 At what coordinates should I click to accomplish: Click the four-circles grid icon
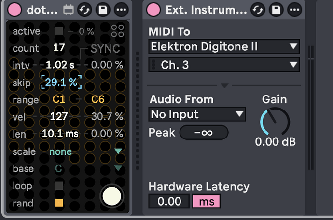pos(118,31)
